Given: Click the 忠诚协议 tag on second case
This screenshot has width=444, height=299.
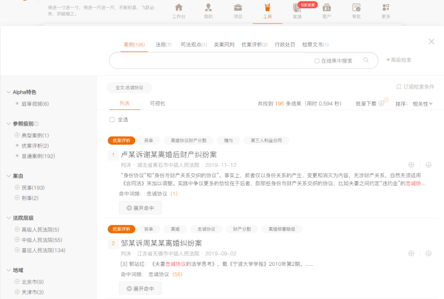Looking at the screenshot, I should 206,229.
